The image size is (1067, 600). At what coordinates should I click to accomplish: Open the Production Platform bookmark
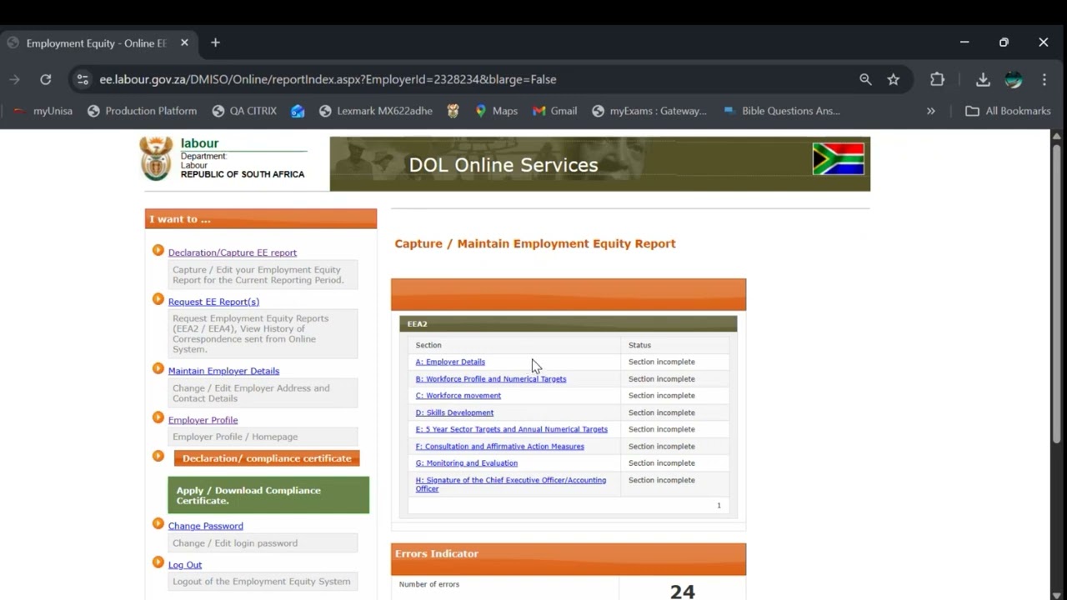click(142, 111)
